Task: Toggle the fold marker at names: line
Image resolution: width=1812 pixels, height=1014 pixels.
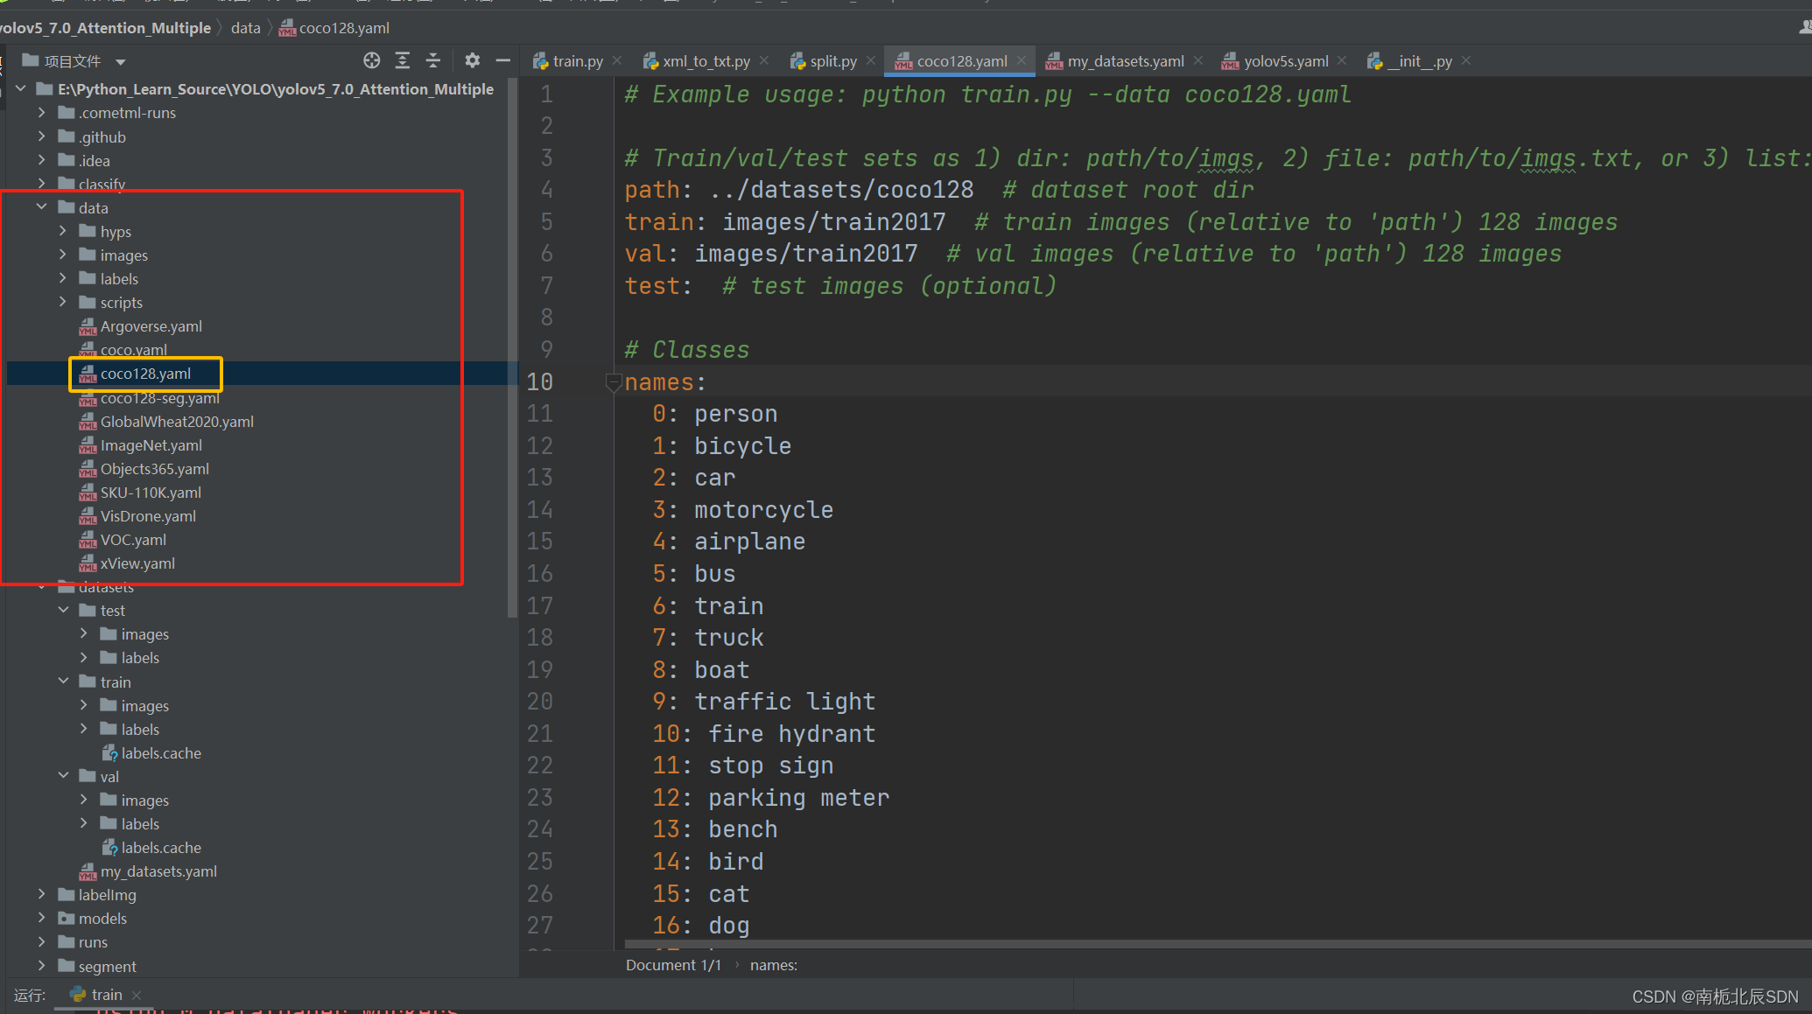Action: [x=613, y=382]
